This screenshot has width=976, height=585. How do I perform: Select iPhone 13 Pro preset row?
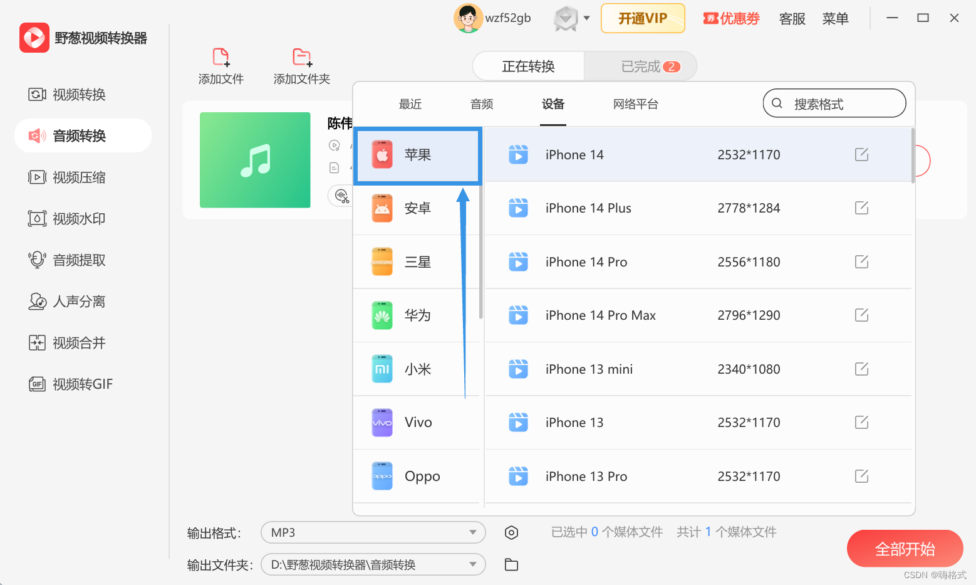point(698,477)
